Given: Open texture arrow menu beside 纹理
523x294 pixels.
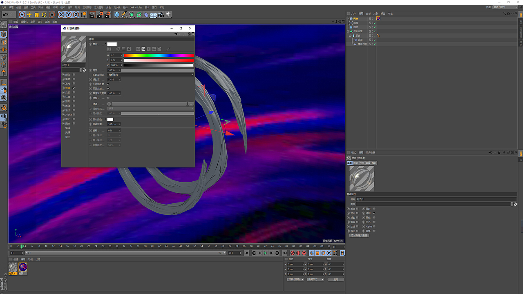Looking at the screenshot, I should [109, 104].
